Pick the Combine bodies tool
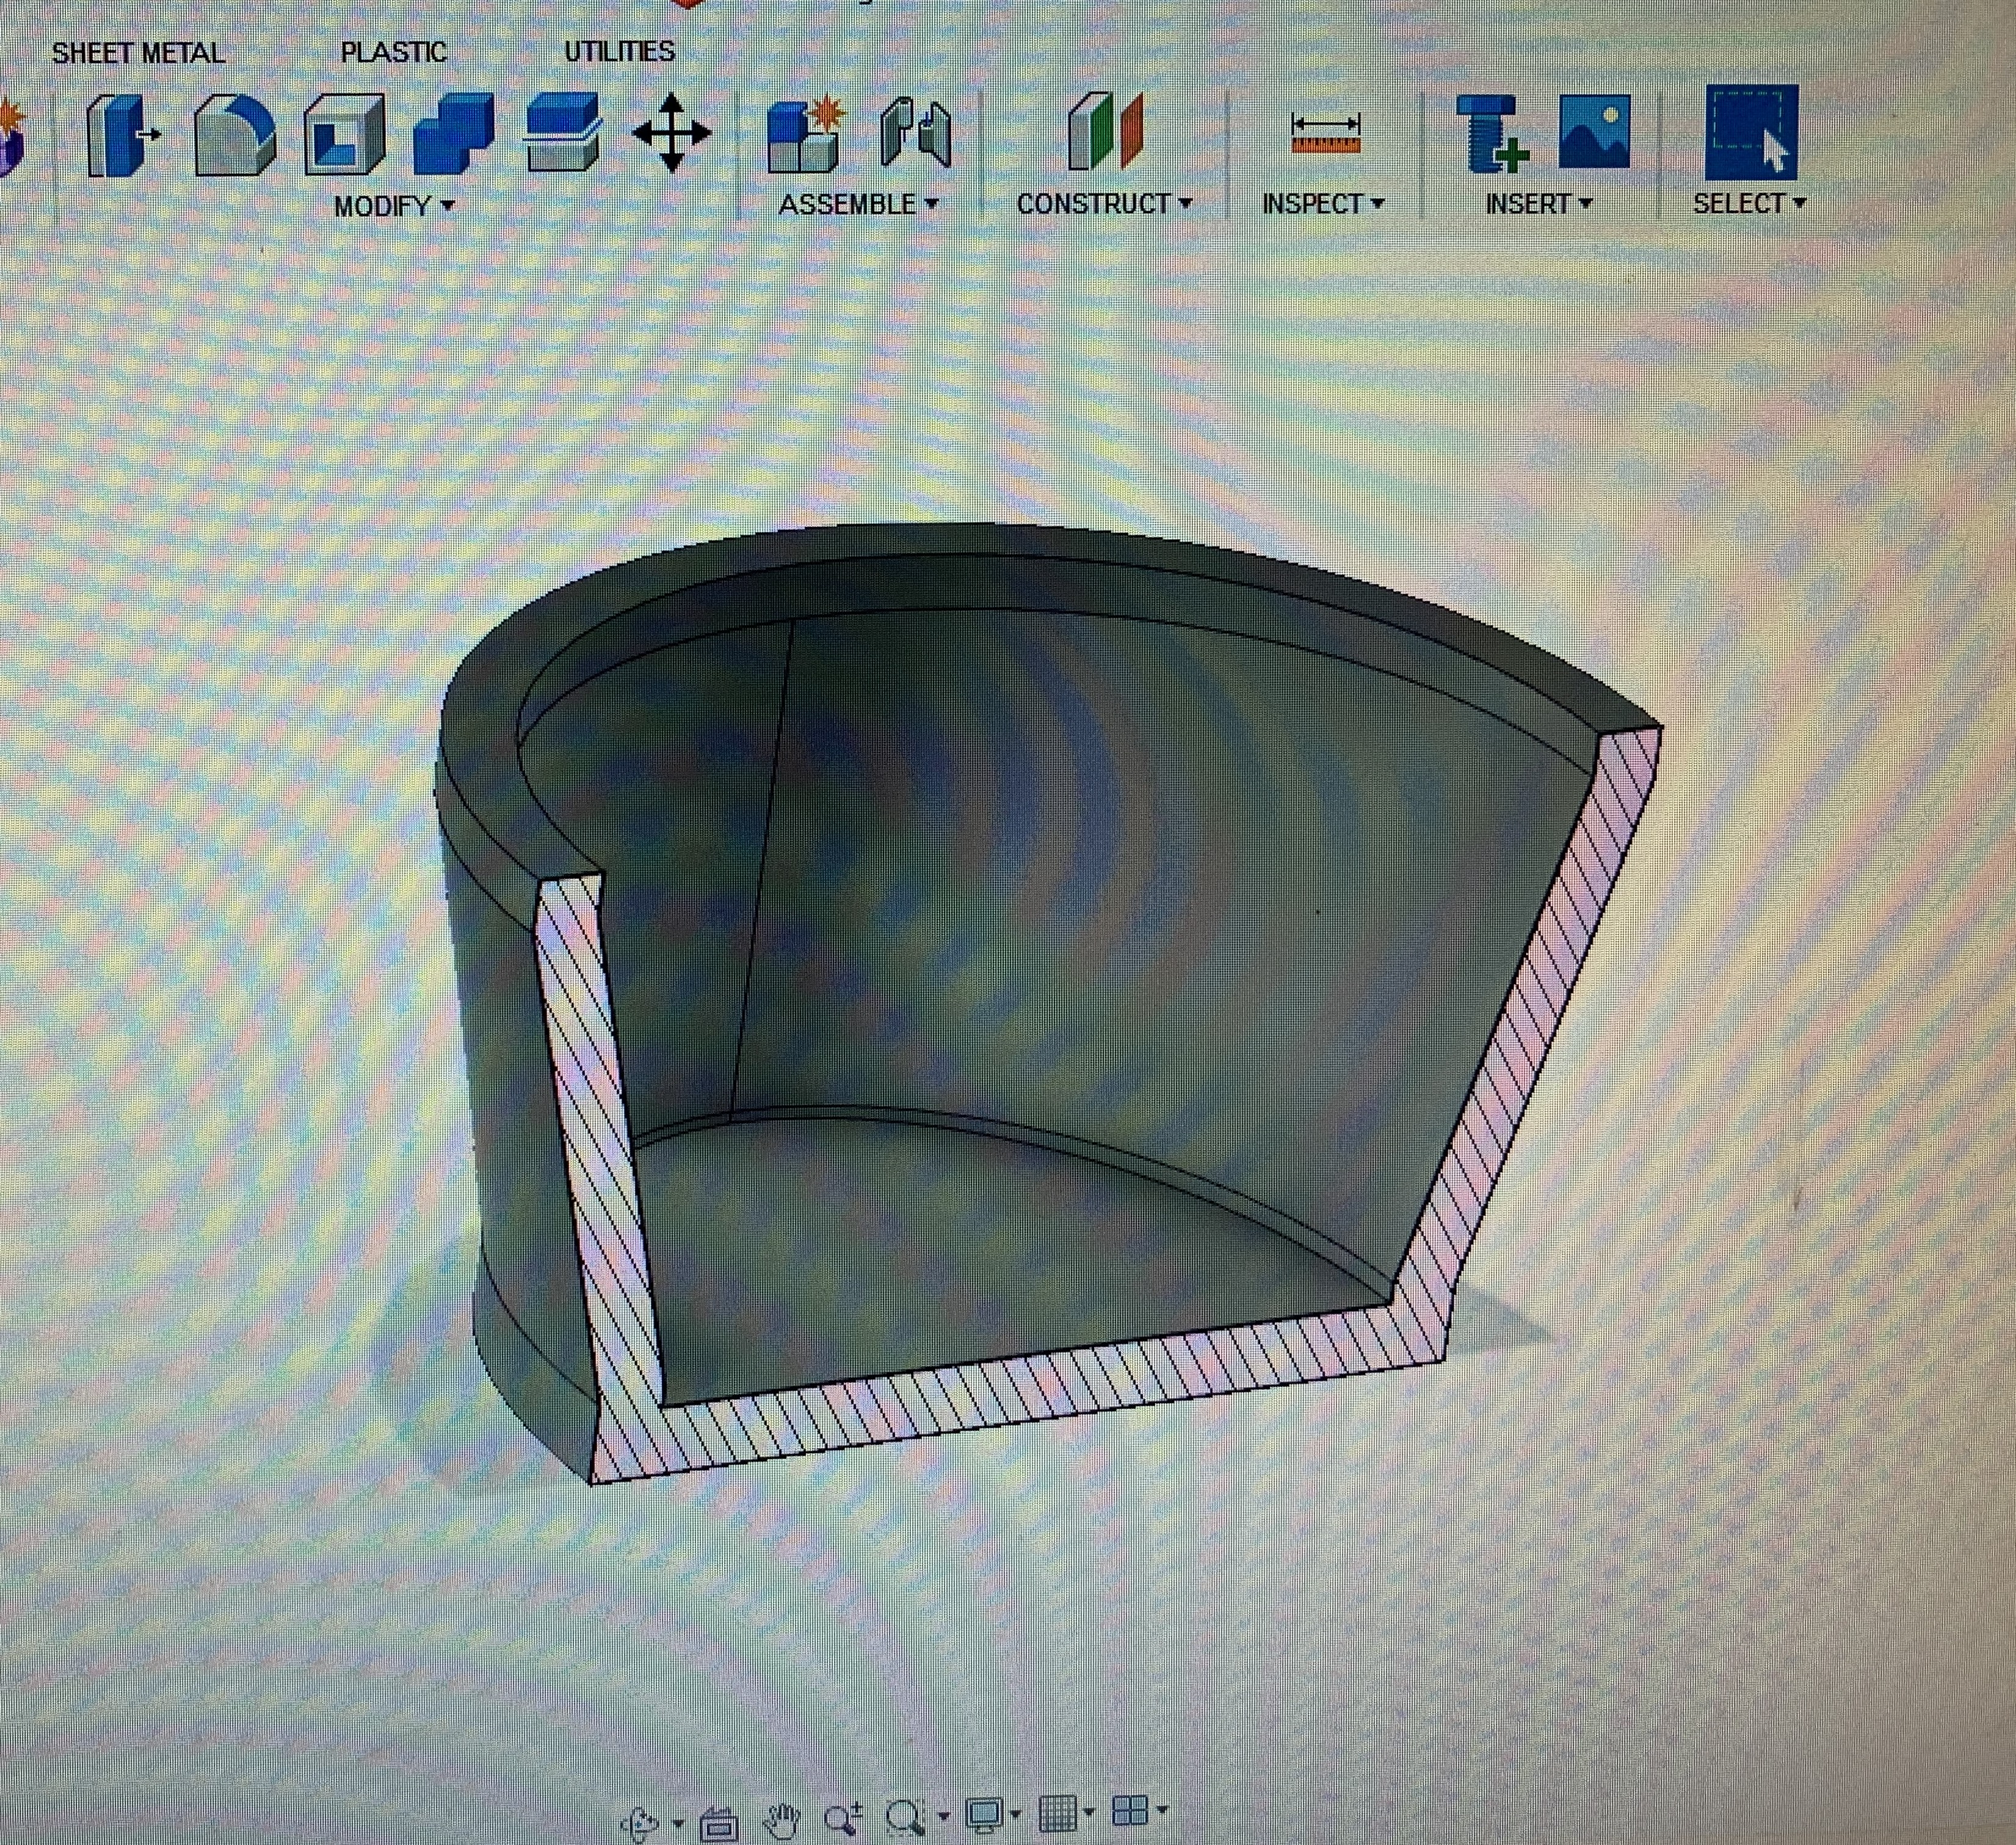Viewport: 2016px width, 1845px height. click(454, 133)
